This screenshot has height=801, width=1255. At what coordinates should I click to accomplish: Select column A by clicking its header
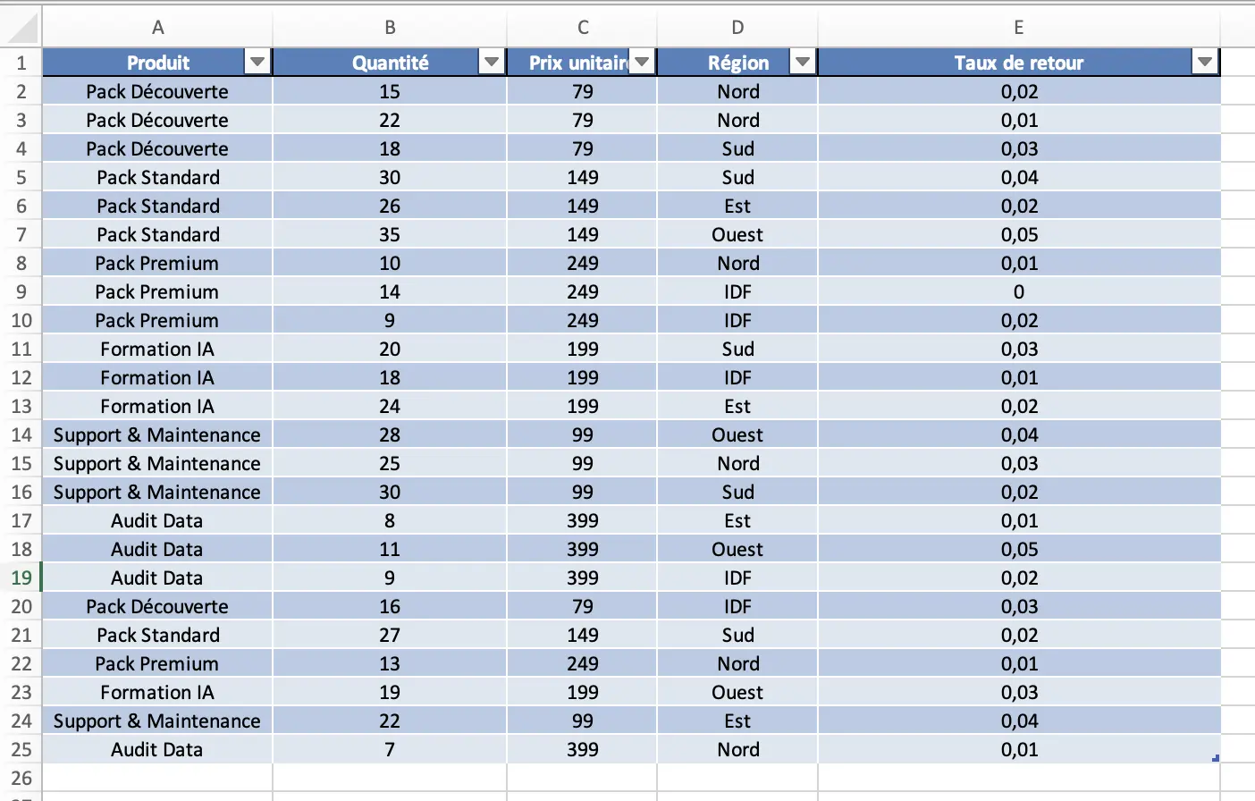coord(157,29)
